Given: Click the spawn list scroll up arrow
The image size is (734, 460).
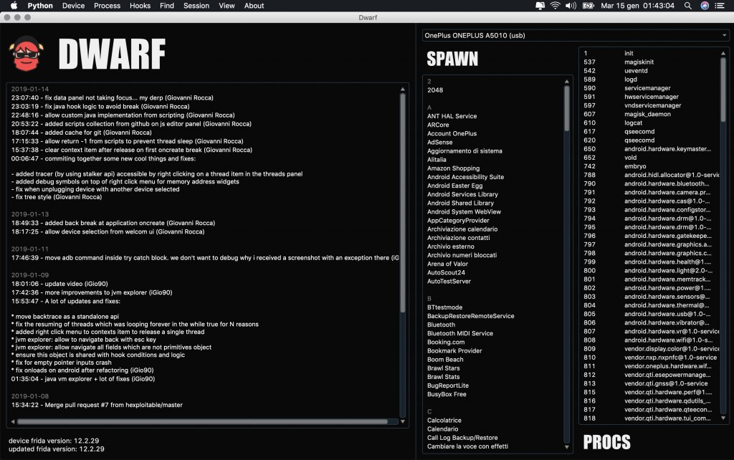Looking at the screenshot, I should tap(566, 82).
